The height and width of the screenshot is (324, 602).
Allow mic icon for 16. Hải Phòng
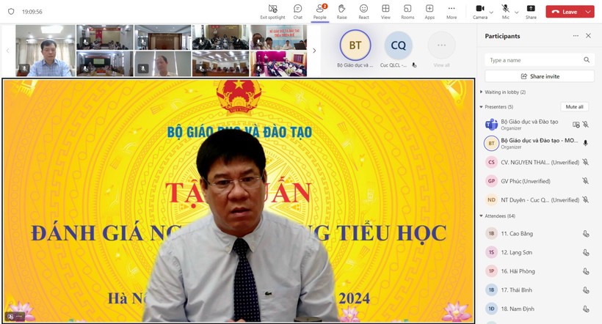click(x=586, y=271)
